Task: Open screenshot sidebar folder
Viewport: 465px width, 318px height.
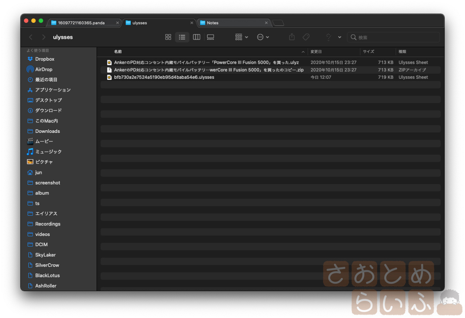Action: coord(48,183)
